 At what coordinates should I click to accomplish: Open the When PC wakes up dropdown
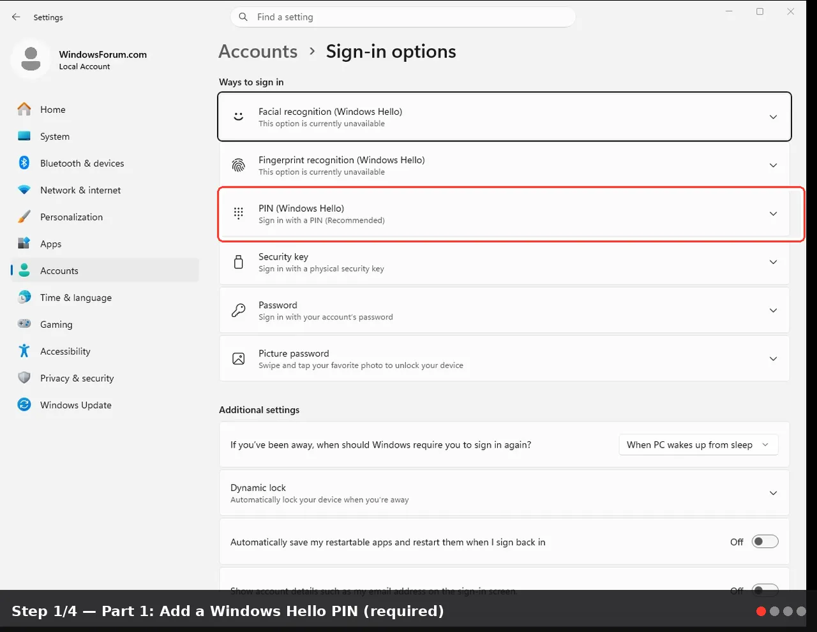(x=698, y=445)
